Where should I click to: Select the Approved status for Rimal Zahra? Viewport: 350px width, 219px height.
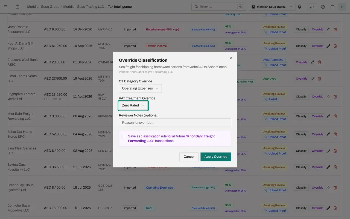(270, 79)
